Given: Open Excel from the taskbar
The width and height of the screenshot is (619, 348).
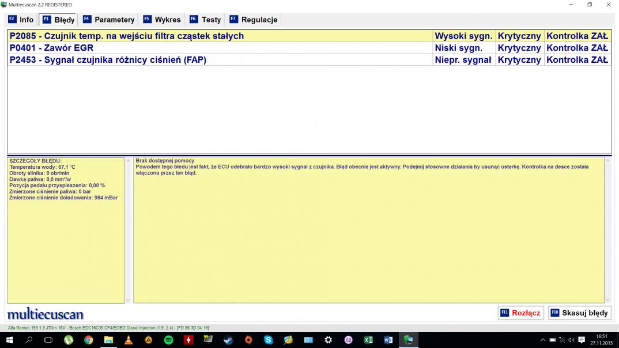Looking at the screenshot, I should [368, 340].
